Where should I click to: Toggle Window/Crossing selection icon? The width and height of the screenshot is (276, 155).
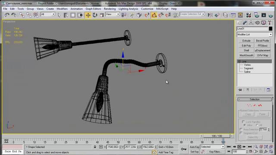point(80,15)
